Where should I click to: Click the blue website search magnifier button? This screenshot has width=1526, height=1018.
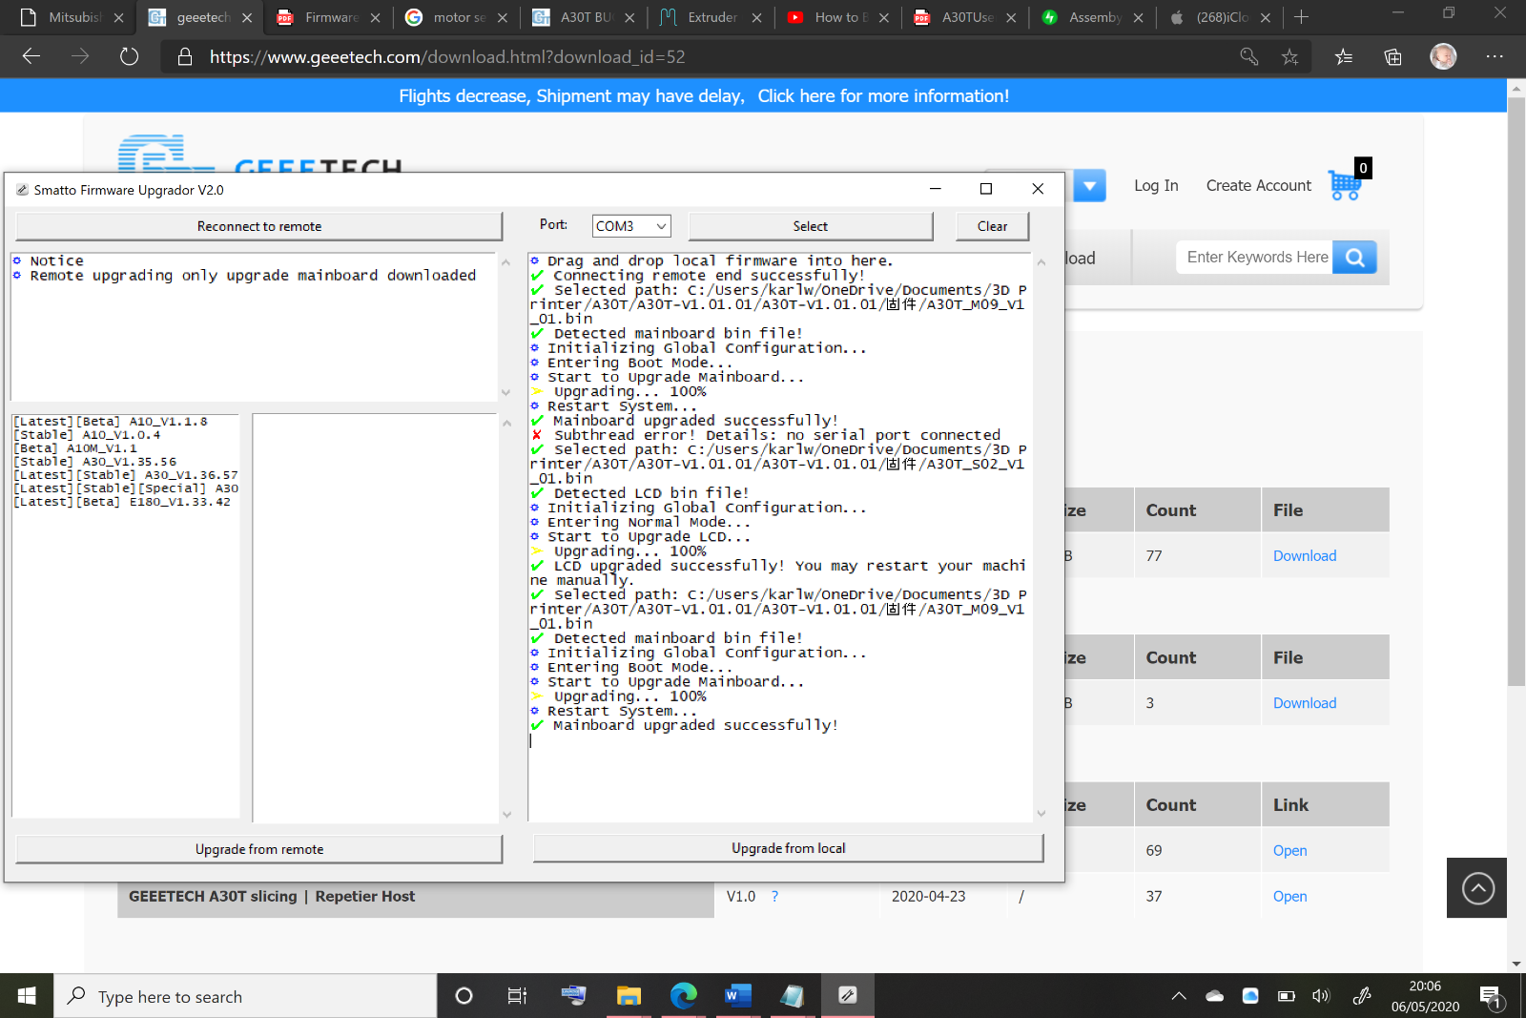click(1354, 258)
